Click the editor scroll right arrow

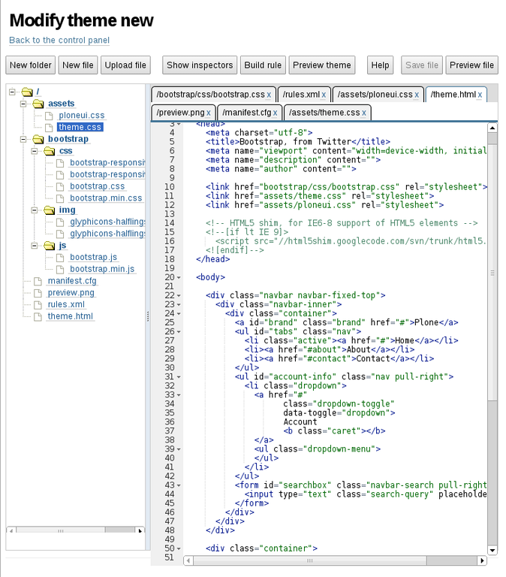482,560
